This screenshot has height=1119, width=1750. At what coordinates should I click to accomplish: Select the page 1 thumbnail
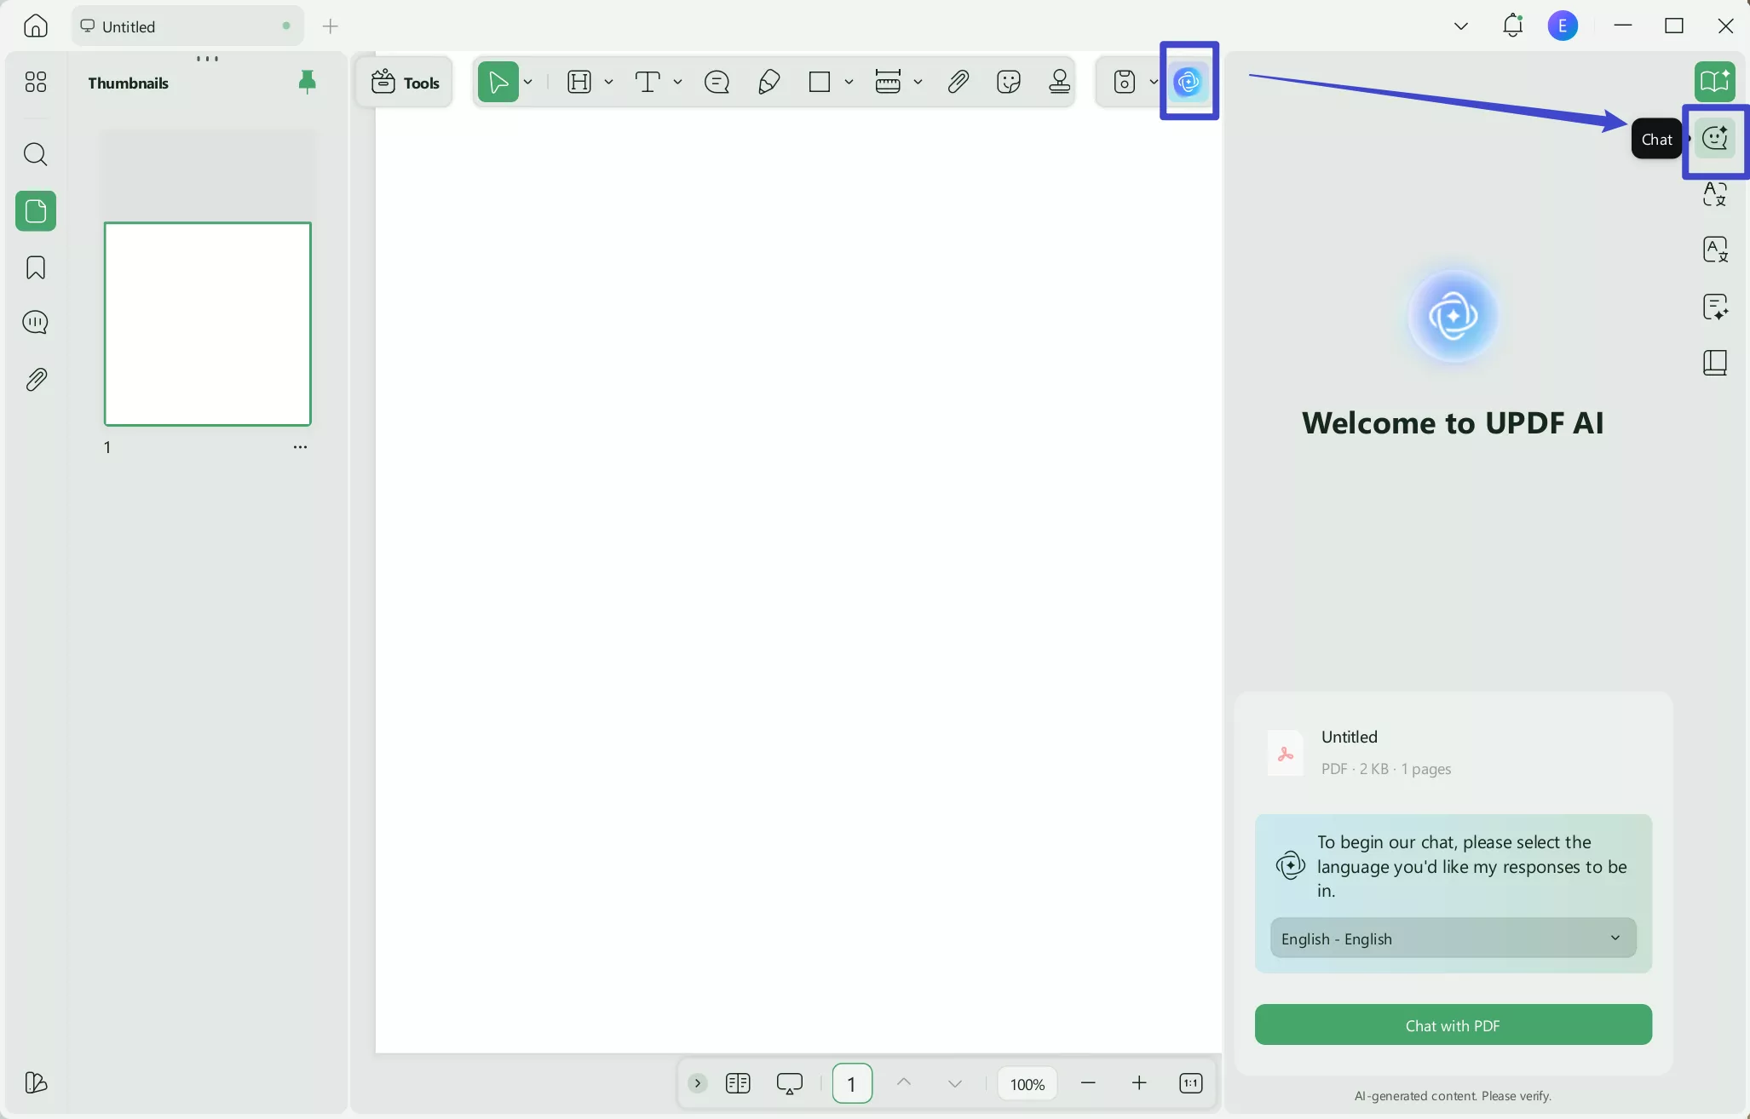[208, 324]
